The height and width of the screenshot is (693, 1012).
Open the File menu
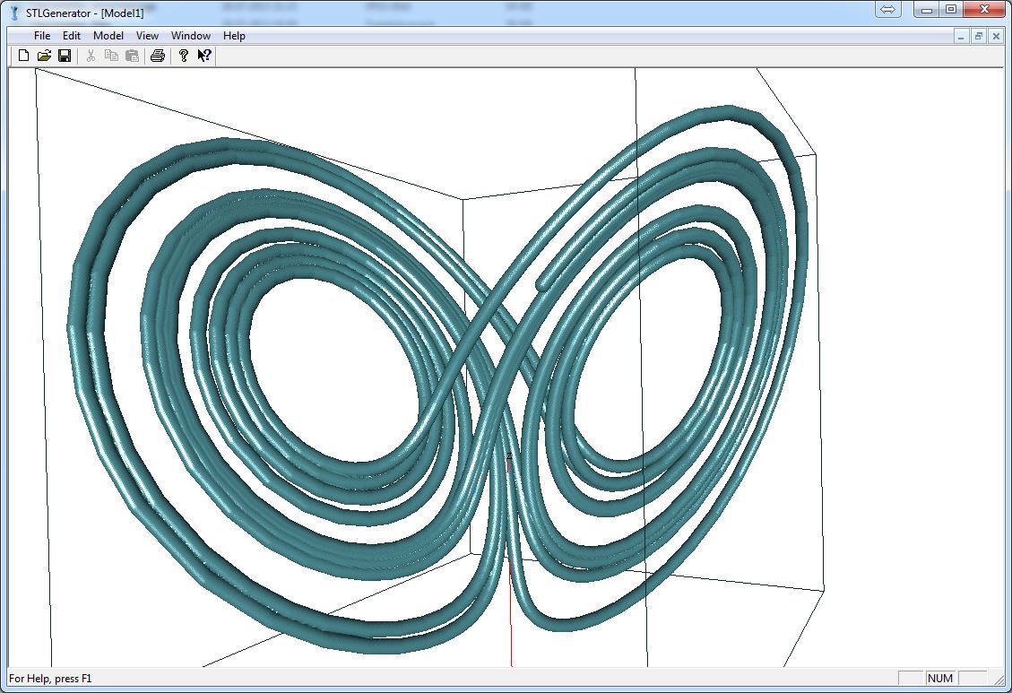42,36
